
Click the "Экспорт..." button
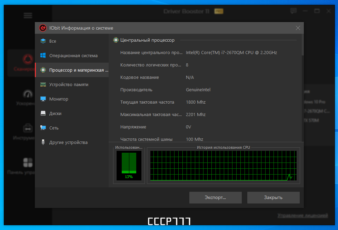click(215, 198)
